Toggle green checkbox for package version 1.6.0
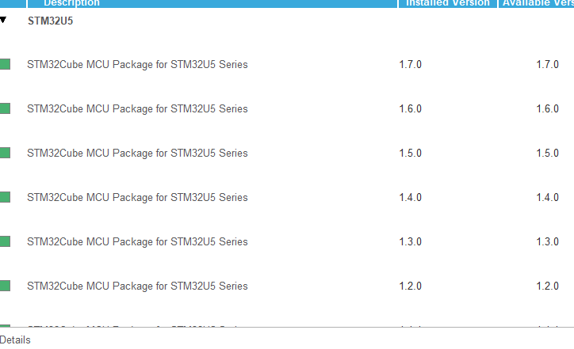This screenshot has width=574, height=349. [5, 108]
